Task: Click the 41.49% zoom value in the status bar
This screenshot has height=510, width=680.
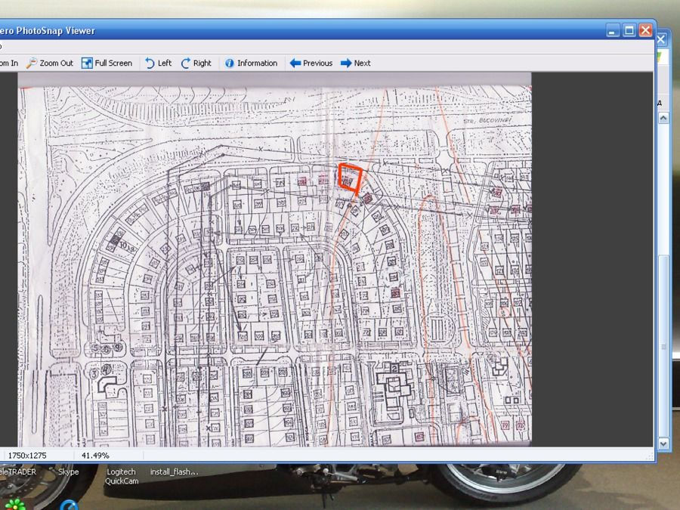Action: [x=95, y=456]
